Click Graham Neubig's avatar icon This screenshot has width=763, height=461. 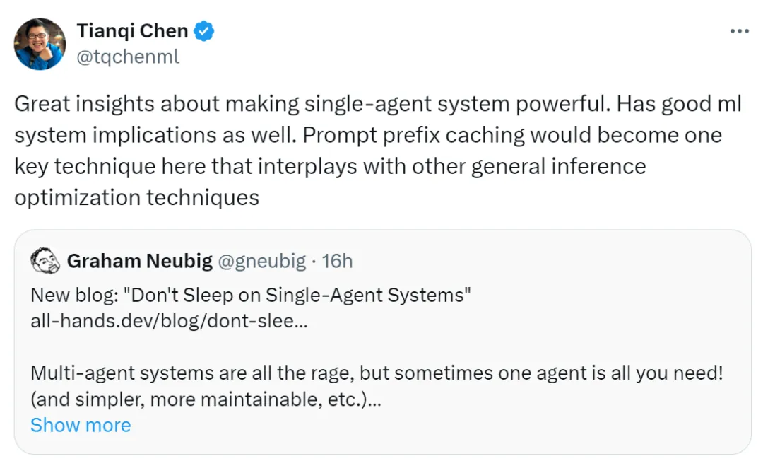[45, 261]
